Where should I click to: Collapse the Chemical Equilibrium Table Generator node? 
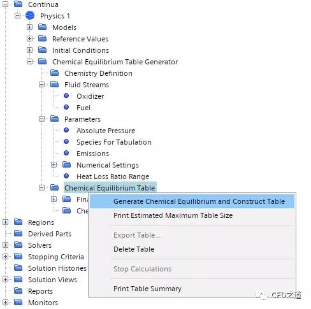(x=30, y=62)
